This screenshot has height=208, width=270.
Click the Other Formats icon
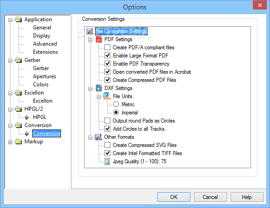point(99,137)
